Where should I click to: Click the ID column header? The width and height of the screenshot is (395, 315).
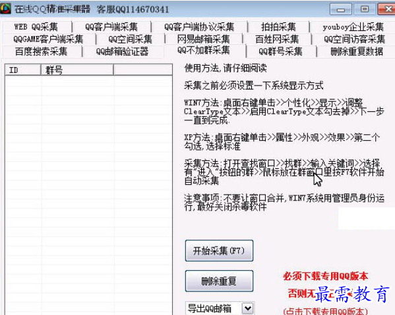point(23,70)
